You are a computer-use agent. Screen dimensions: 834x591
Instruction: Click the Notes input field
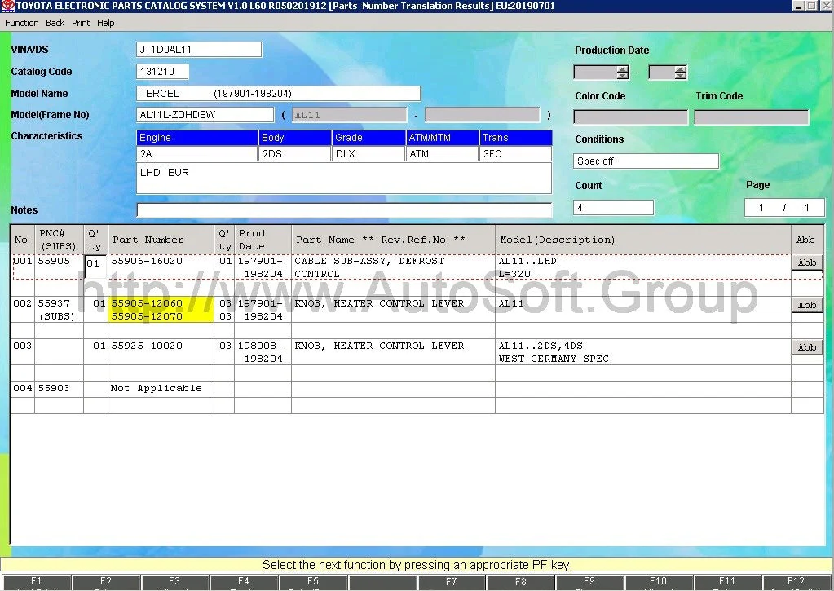[x=343, y=210]
